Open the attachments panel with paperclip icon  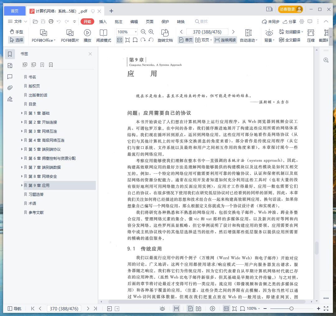(10, 88)
